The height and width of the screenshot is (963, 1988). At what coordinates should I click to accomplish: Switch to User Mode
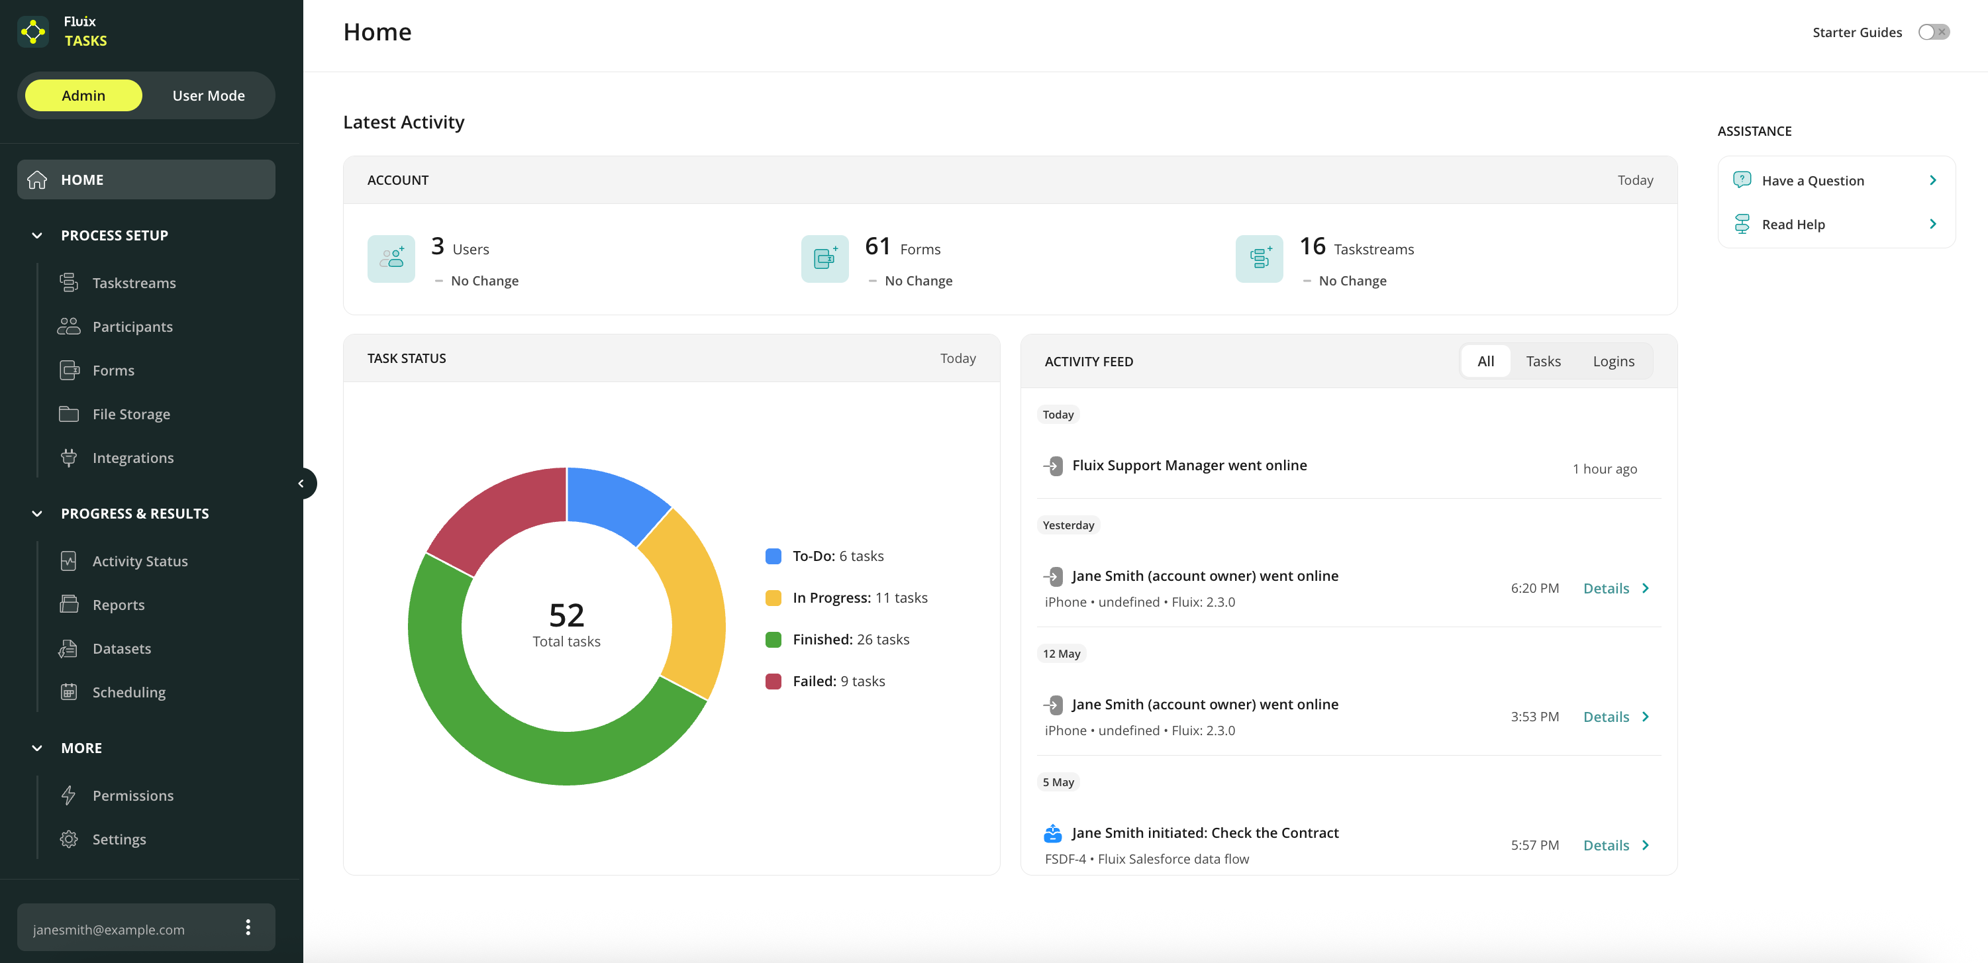point(209,95)
